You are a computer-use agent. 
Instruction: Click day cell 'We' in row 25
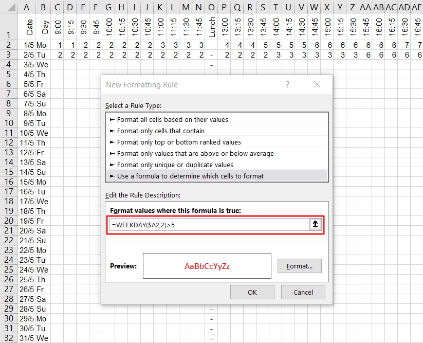coord(43,269)
